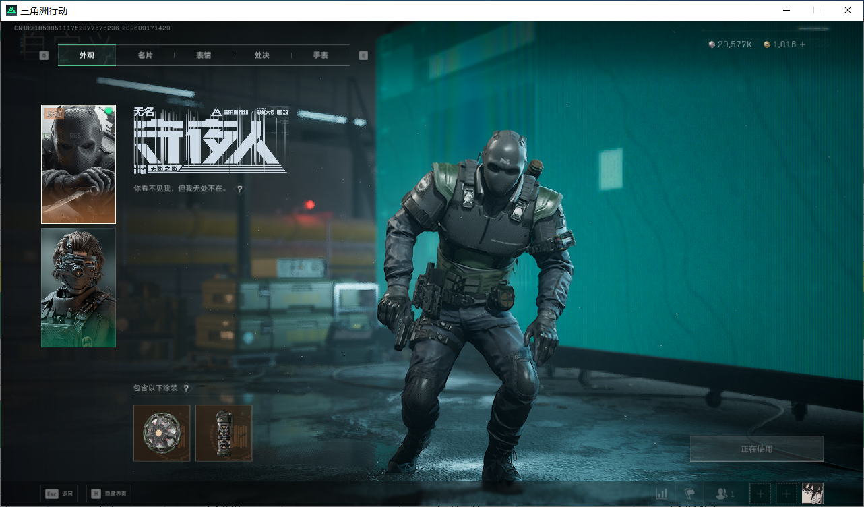Click the 无名 operator name text
Image resolution: width=864 pixels, height=507 pixels.
tap(144, 112)
